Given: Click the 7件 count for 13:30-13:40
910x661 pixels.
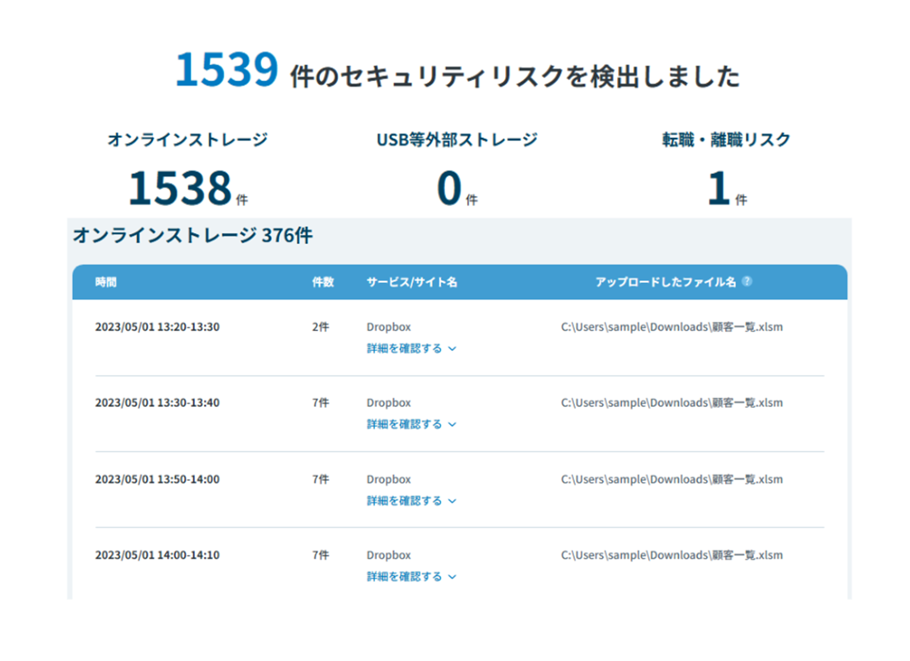Looking at the screenshot, I should 320,403.
